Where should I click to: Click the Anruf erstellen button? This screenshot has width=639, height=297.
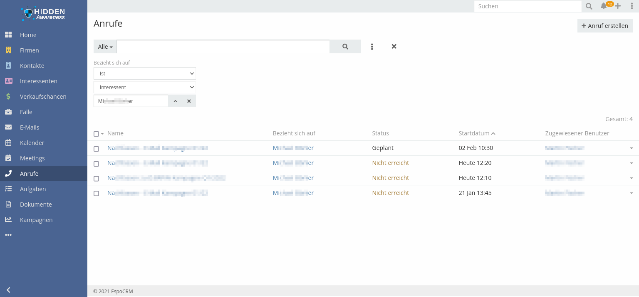pos(604,26)
